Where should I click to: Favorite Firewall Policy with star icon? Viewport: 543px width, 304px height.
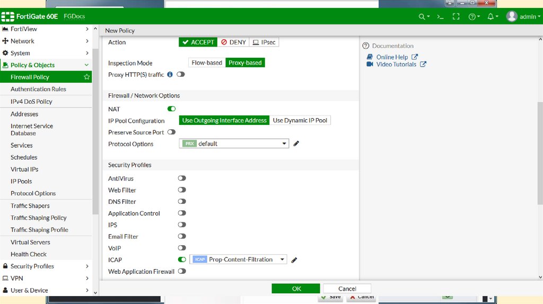pos(86,77)
